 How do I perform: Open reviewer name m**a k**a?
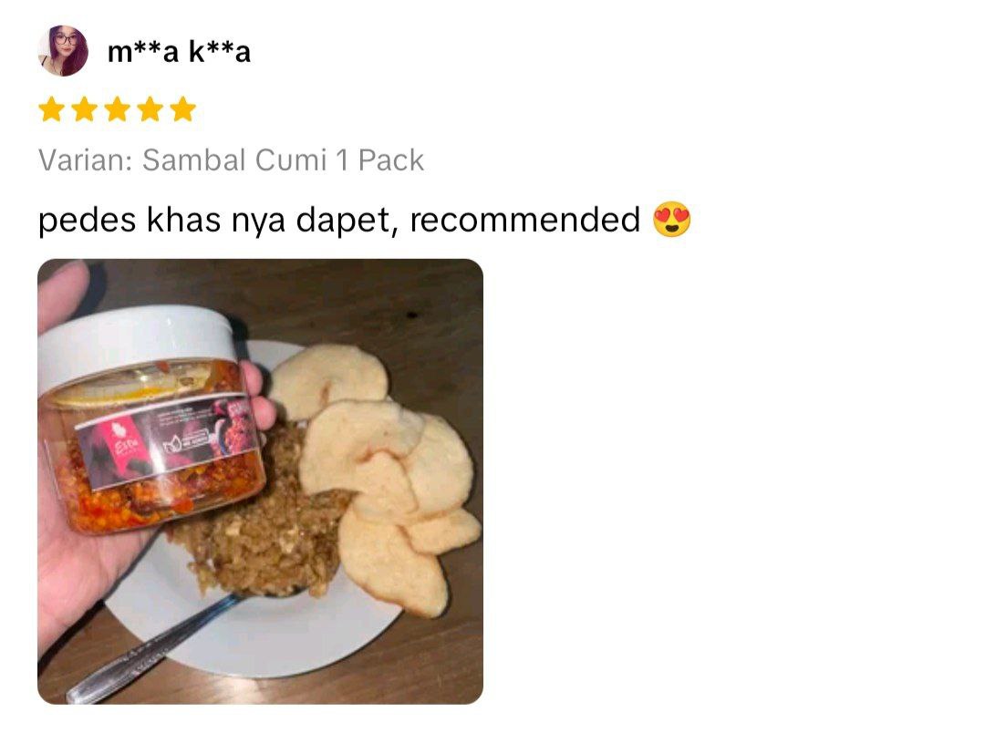coord(179,51)
